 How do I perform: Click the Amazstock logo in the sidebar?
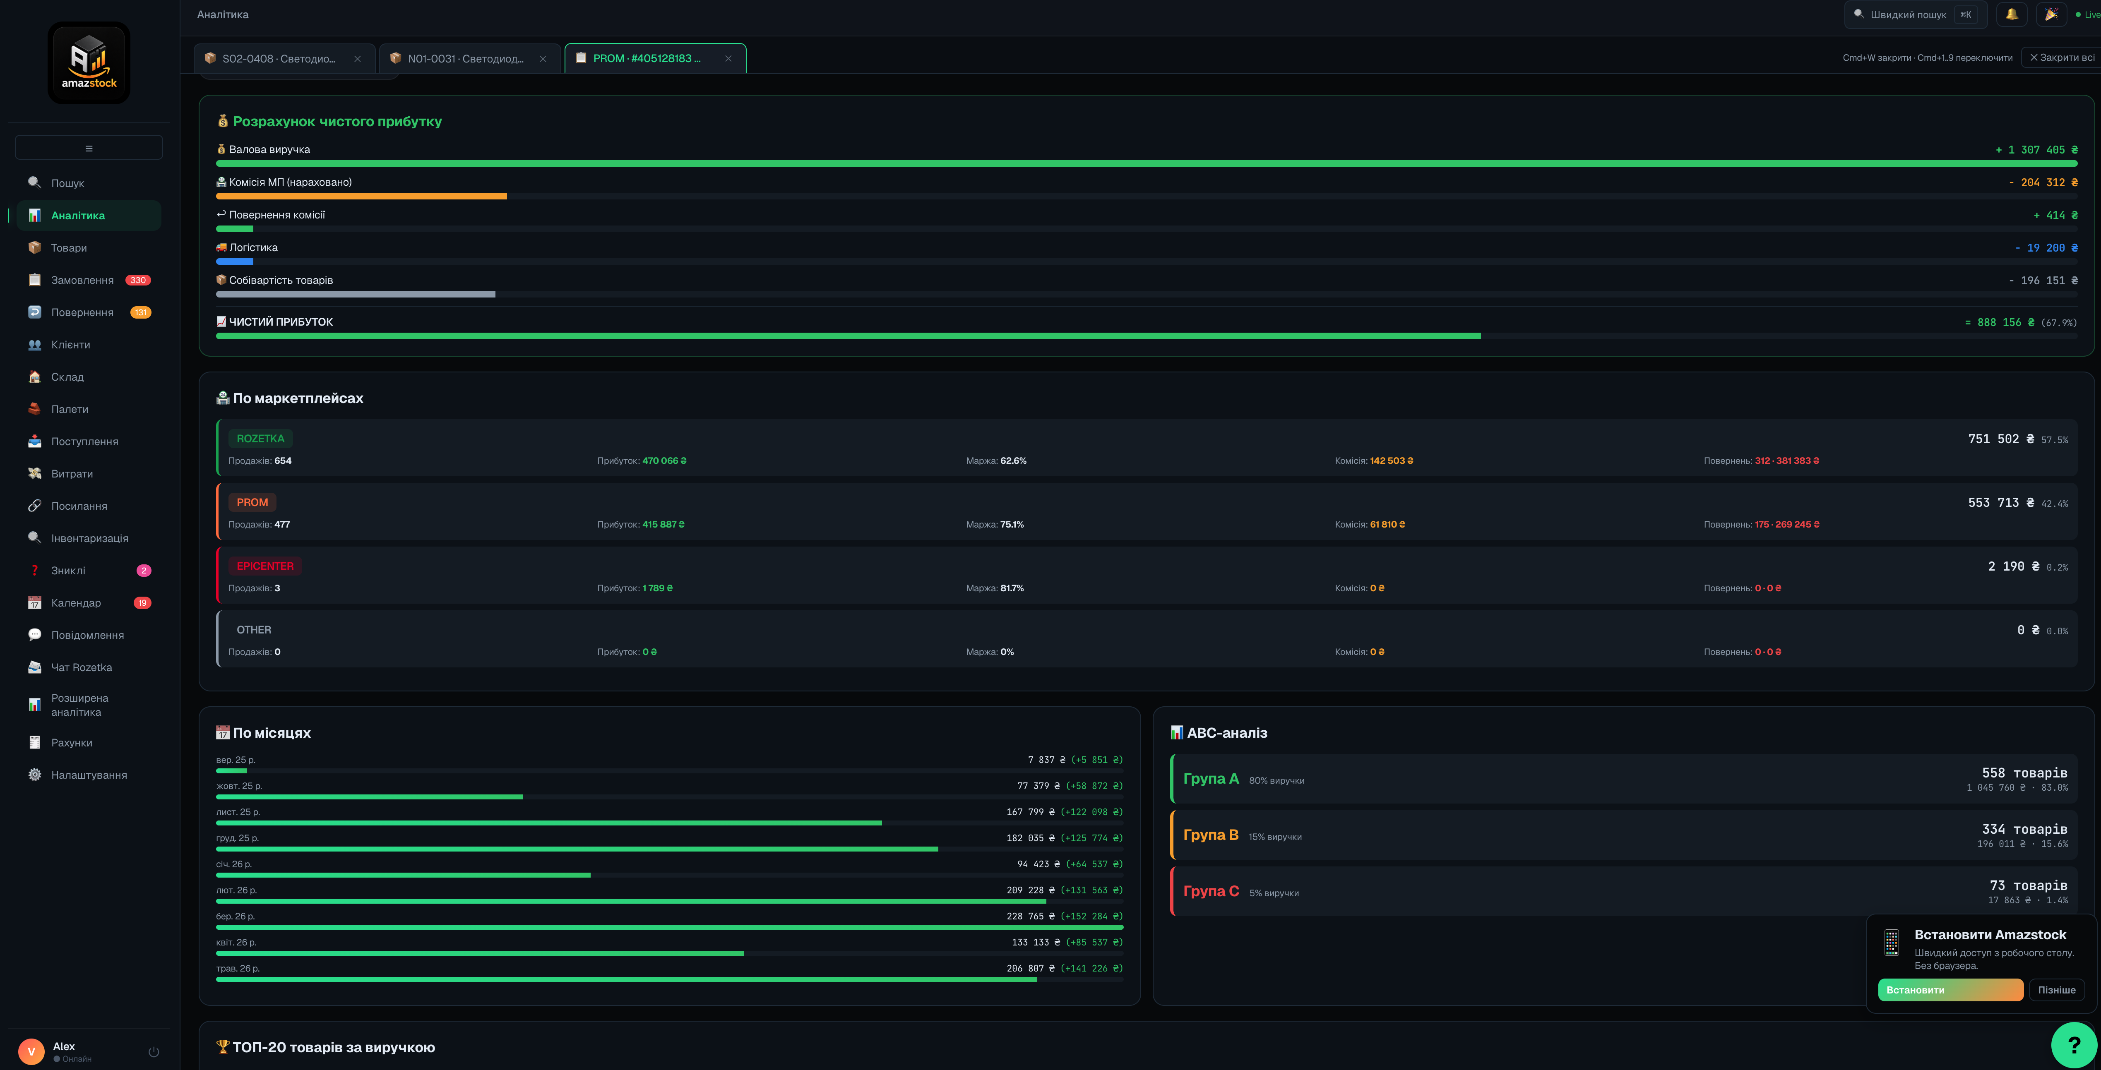tap(89, 63)
